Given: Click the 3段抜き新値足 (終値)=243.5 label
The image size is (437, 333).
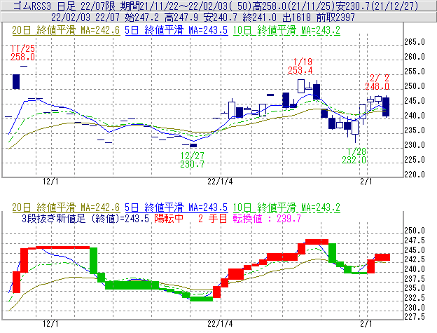Looking at the screenshot, I should click(85, 218).
